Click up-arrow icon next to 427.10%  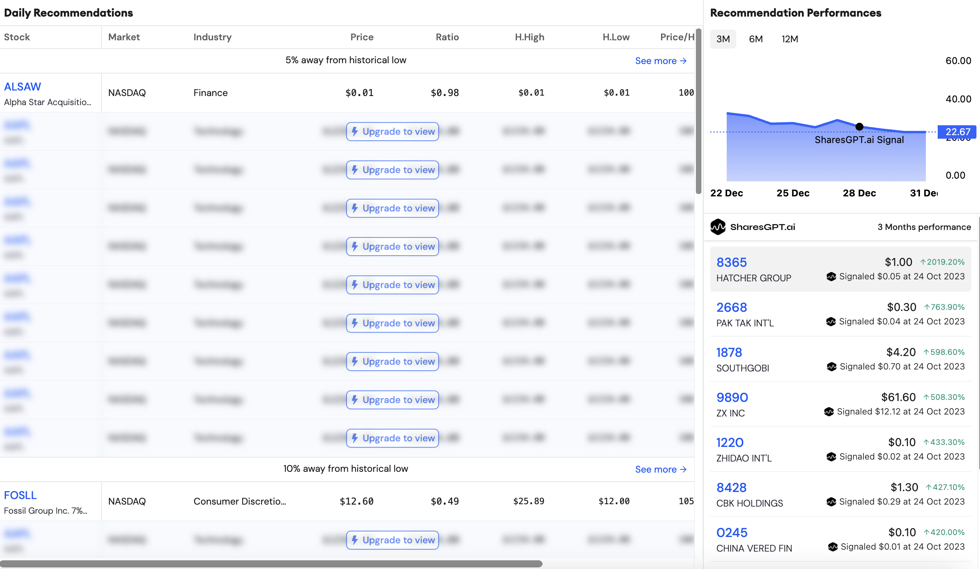pos(929,487)
